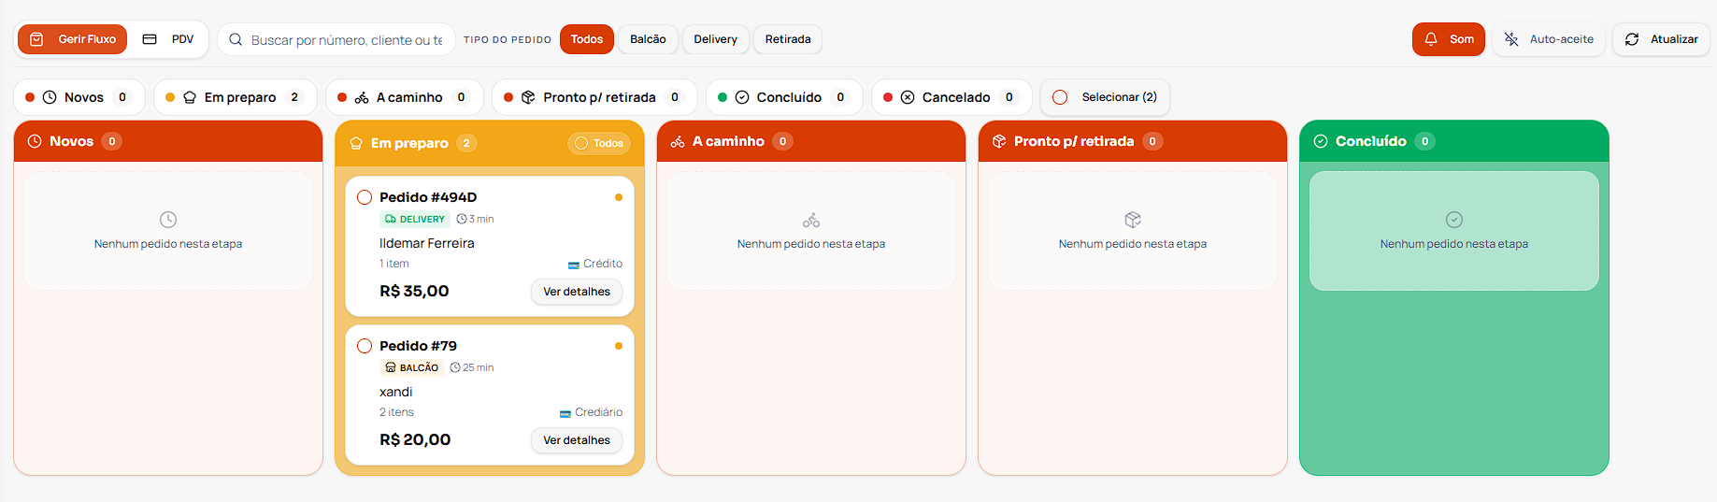Toggle the A caminho status filter chip
Viewport: 1717px width, 502px height.
click(x=405, y=97)
